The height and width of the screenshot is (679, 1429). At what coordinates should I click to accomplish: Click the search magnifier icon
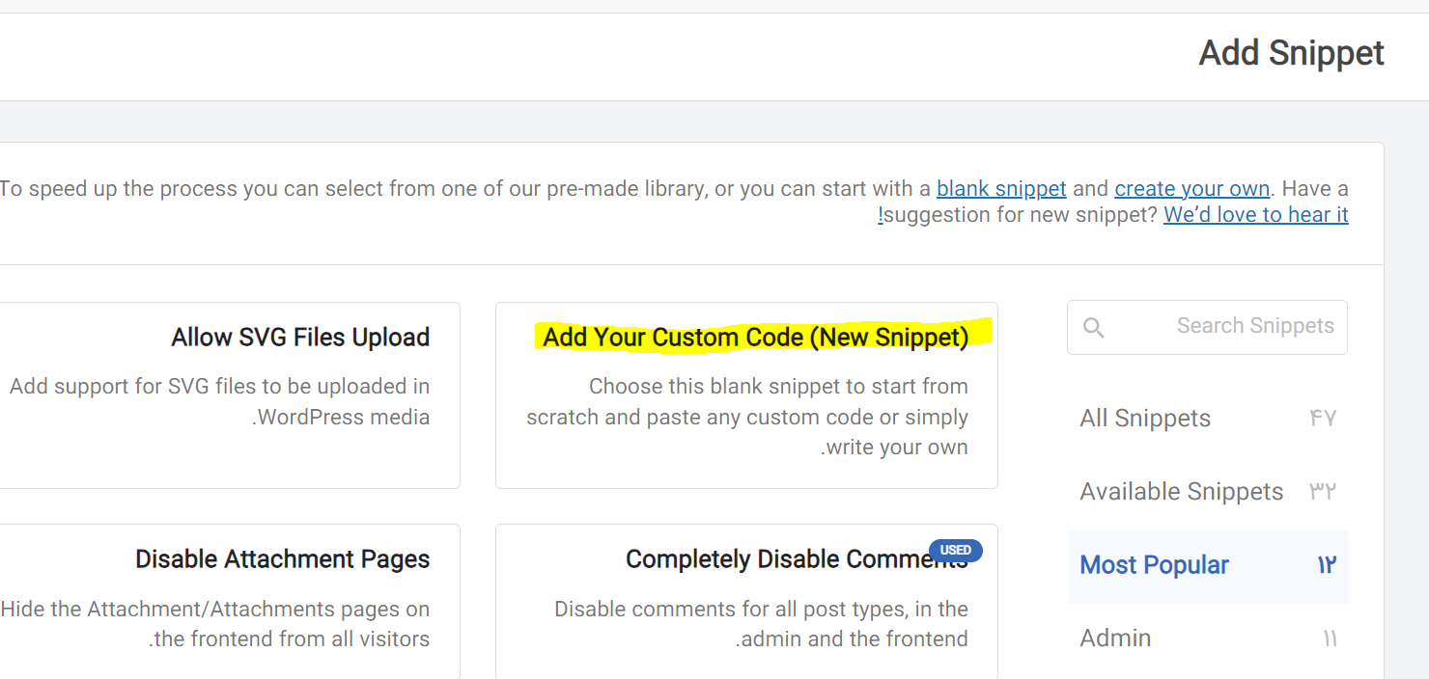point(1093,328)
